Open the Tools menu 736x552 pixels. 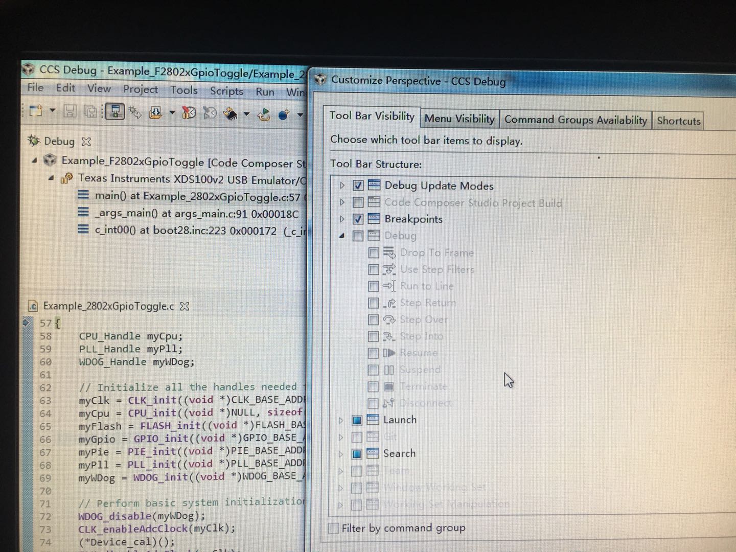183,90
